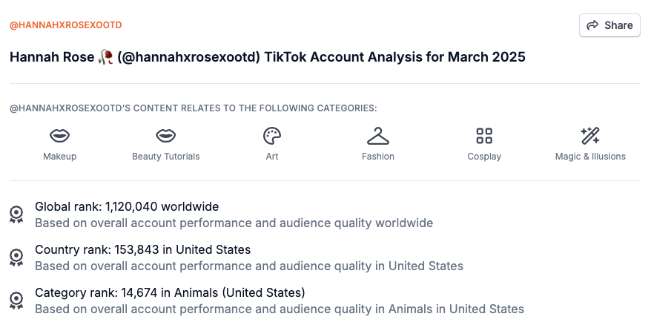Click the Art palette icon
The width and height of the screenshot is (651, 328).
click(x=272, y=136)
